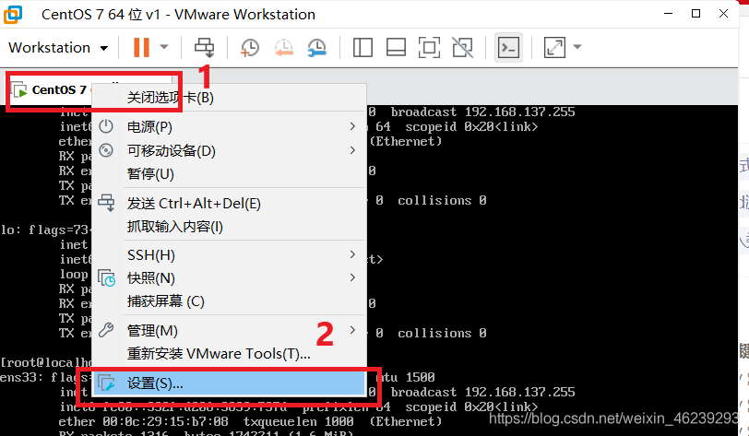Toggle the console view icon
Viewport: 749px width, 436px height.
(508, 47)
